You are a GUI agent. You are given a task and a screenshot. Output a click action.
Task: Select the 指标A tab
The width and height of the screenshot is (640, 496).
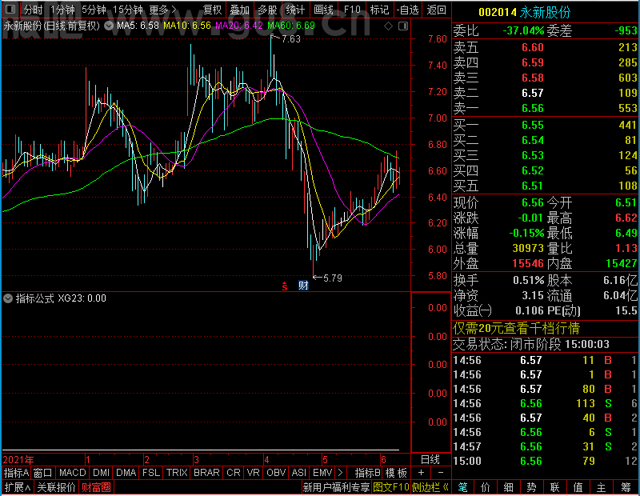(x=16, y=473)
